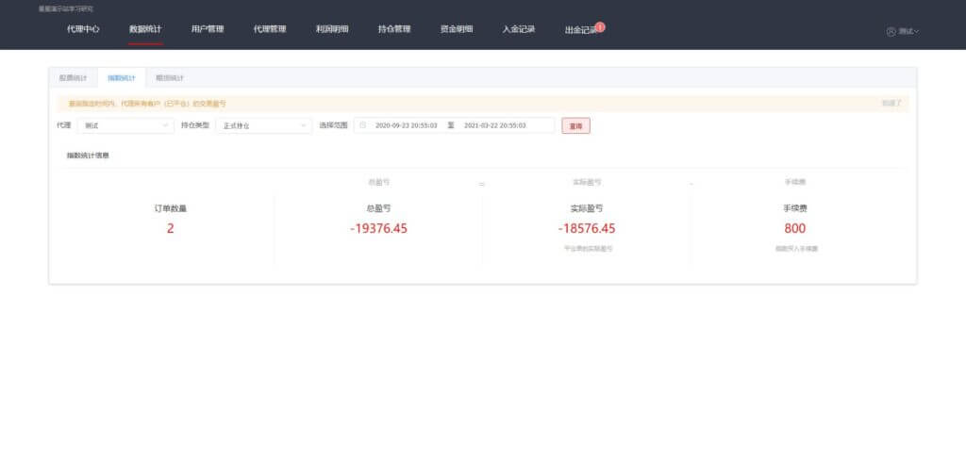Click the calendar icon in date range
This screenshot has height=460, width=966.
[363, 125]
